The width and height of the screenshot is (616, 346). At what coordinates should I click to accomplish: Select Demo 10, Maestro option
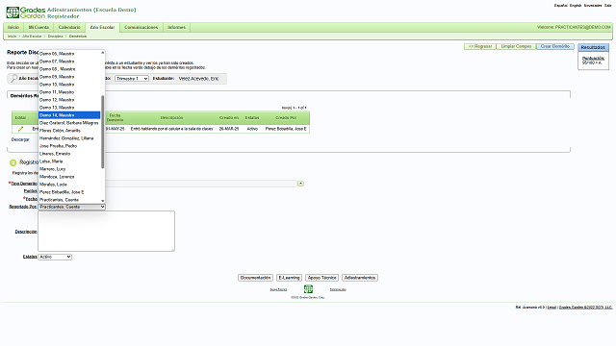pos(69,85)
